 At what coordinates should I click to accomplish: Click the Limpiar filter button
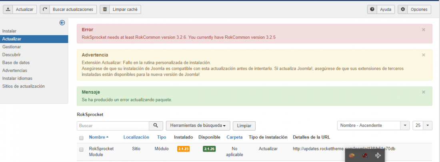point(244,126)
